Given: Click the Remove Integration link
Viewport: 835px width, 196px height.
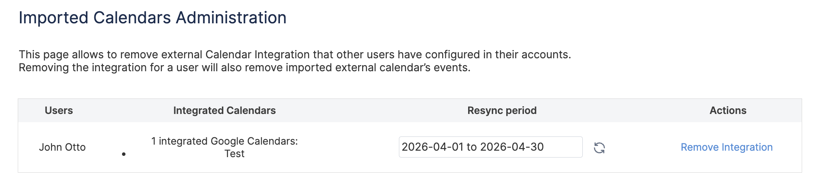Looking at the screenshot, I should point(726,147).
